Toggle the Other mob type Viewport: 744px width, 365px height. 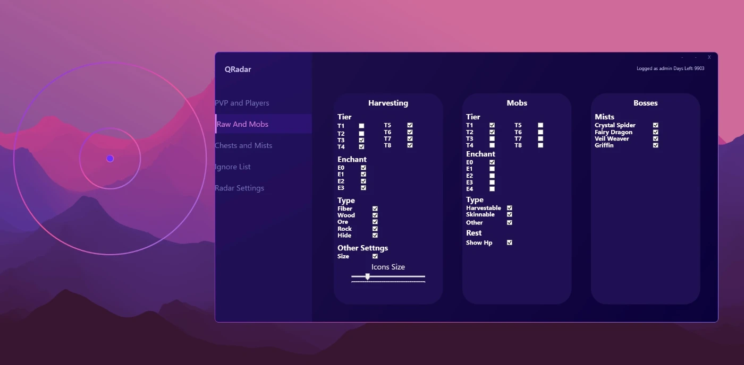pos(510,222)
